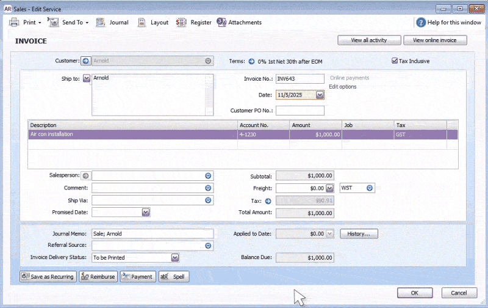Click Help for this window link
Image resolution: width=488 pixels, height=308 pixels.
click(x=454, y=23)
